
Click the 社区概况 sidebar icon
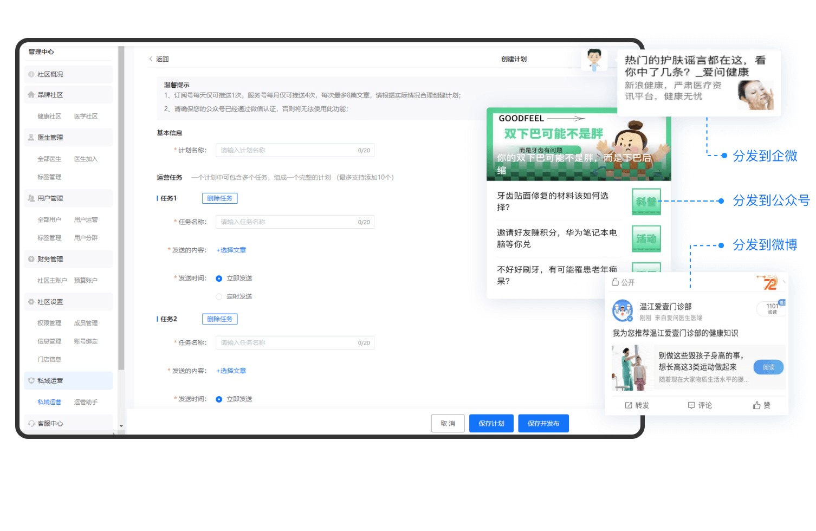click(x=31, y=74)
